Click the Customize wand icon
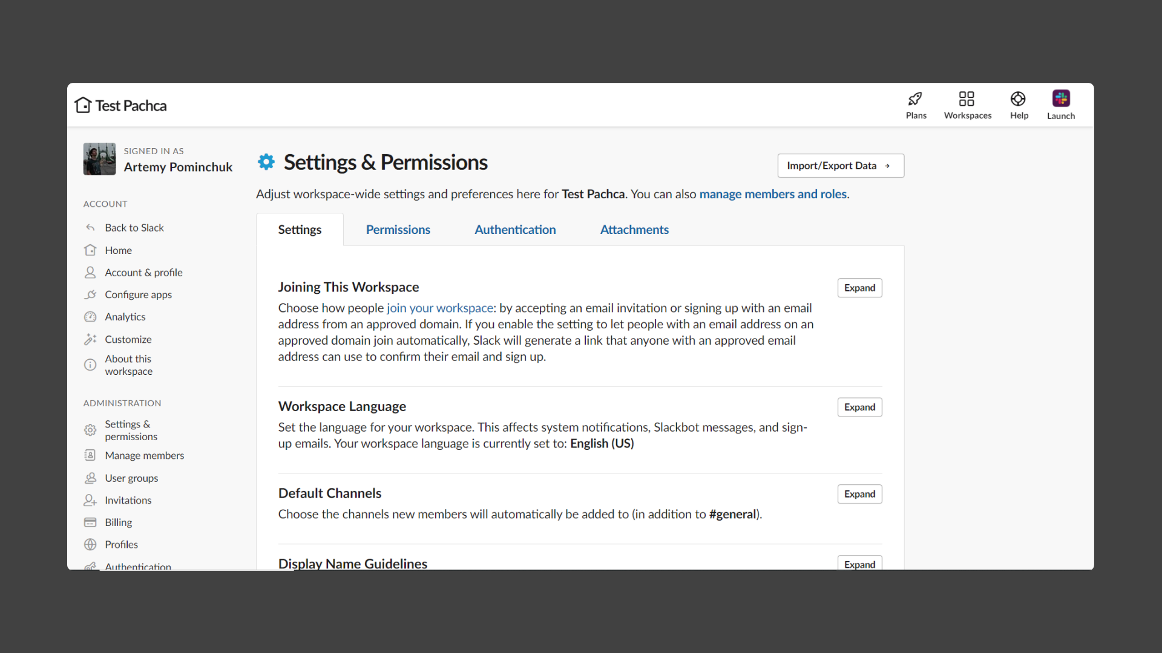The image size is (1162, 653). [x=90, y=339]
